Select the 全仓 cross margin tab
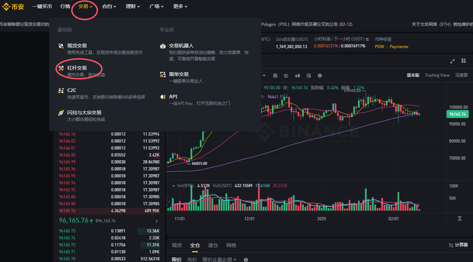Image resolution: width=473 pixels, height=262 pixels. (x=195, y=245)
